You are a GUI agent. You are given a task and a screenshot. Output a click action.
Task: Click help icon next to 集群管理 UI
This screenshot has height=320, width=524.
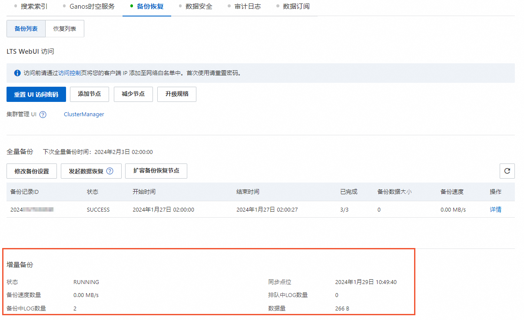tap(43, 115)
